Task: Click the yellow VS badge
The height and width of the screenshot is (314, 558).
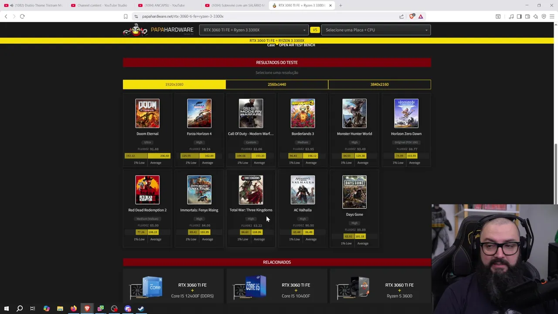Action: [315, 30]
